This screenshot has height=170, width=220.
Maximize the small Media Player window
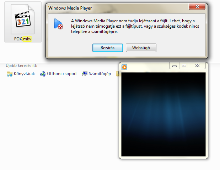click(x=184, y=66)
